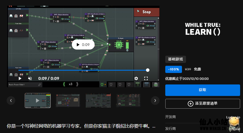
Task: Unmute the video sound
Action: [30, 78]
